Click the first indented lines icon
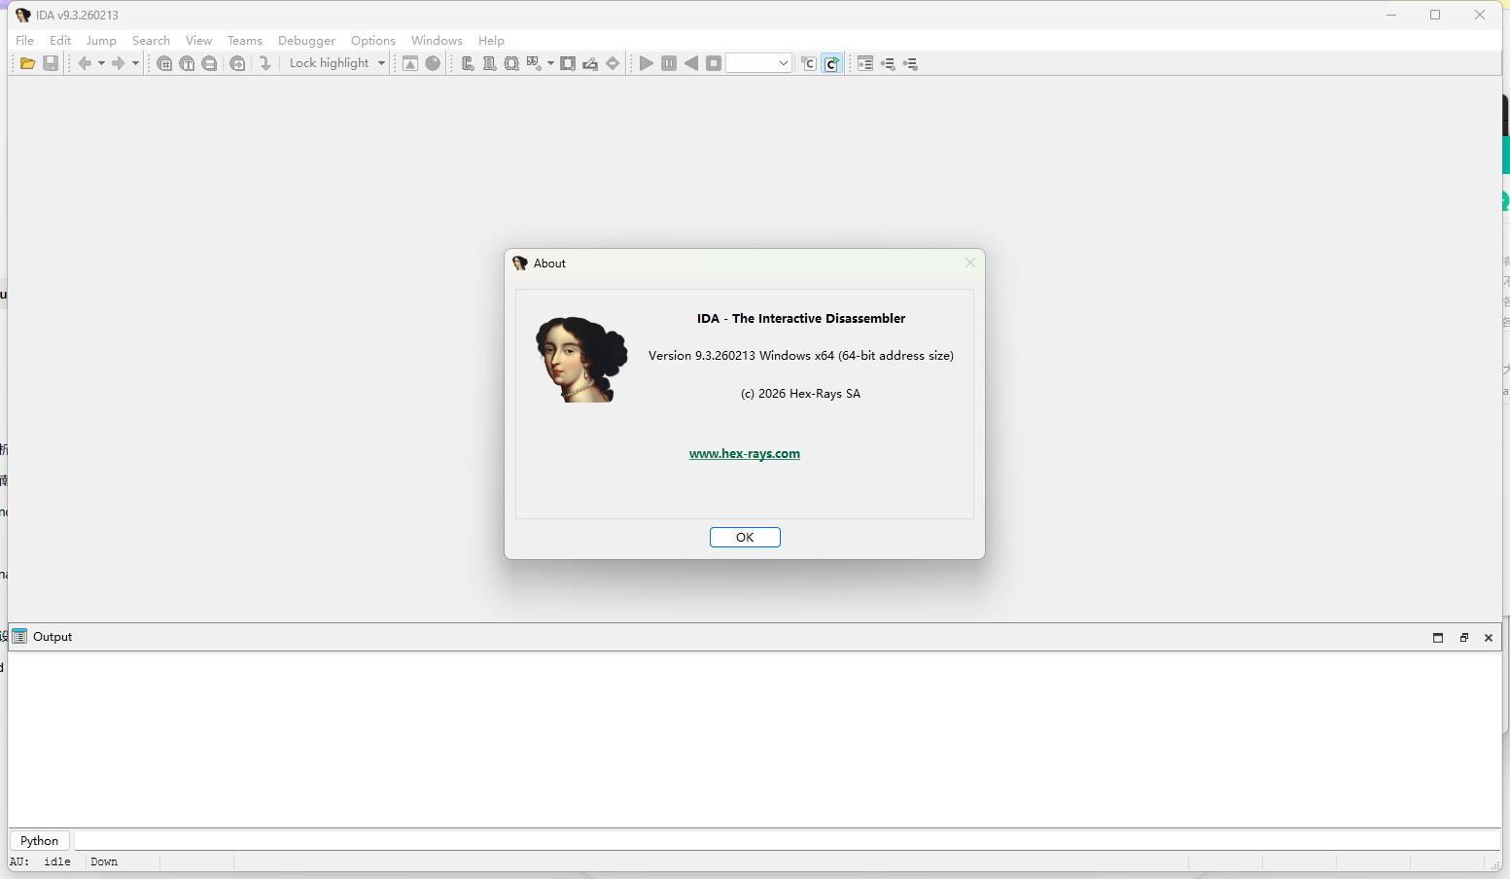Screen dimensions: 1510x879 888,63
